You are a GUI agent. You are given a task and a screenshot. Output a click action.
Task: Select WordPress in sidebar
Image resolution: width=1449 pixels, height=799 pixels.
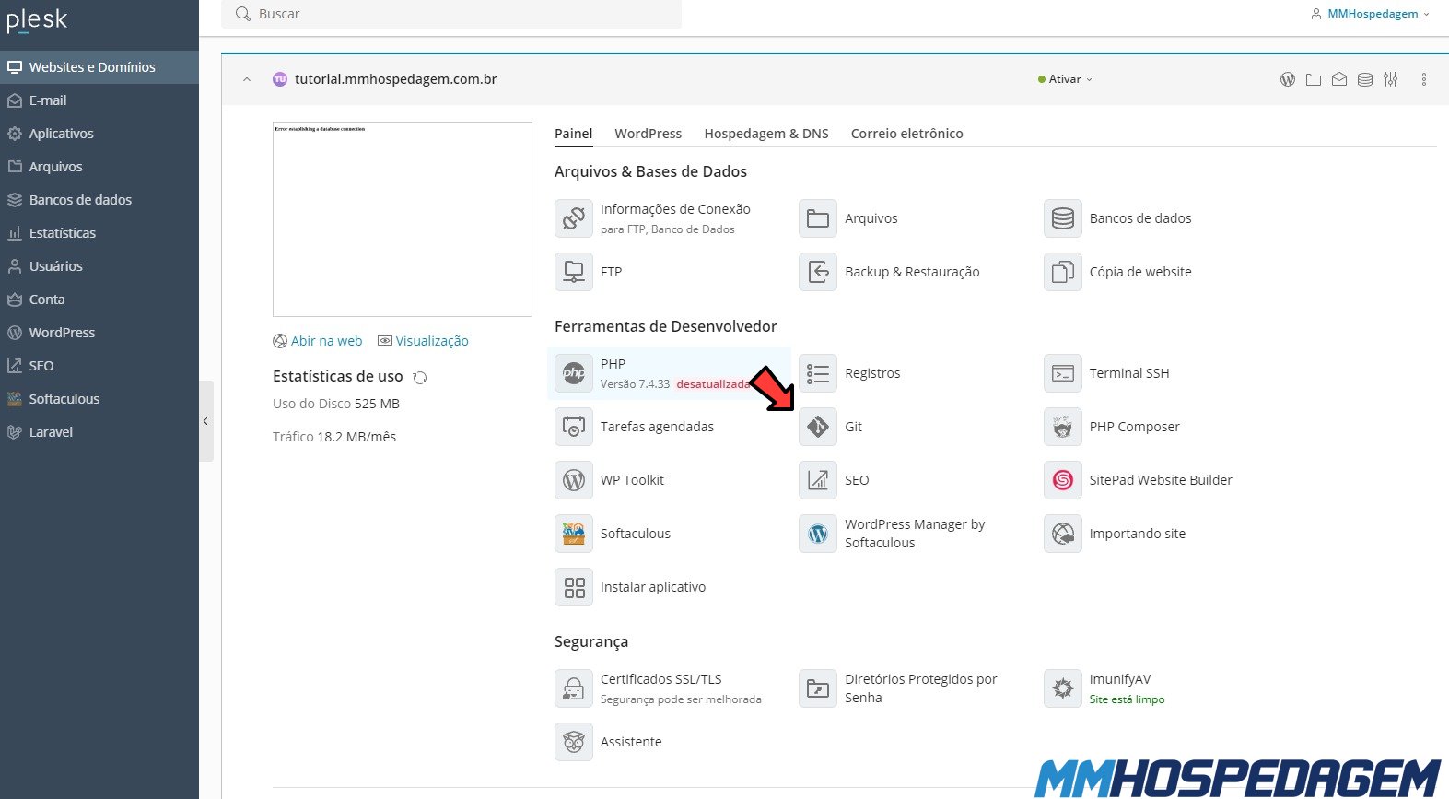click(99, 333)
